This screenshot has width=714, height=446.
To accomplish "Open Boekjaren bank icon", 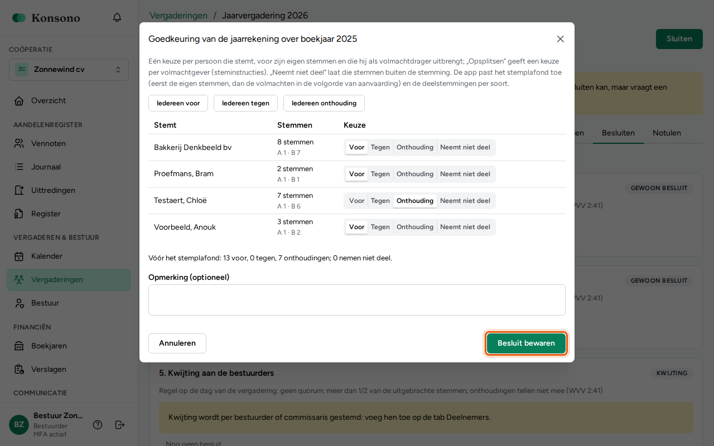I will pos(19,346).
